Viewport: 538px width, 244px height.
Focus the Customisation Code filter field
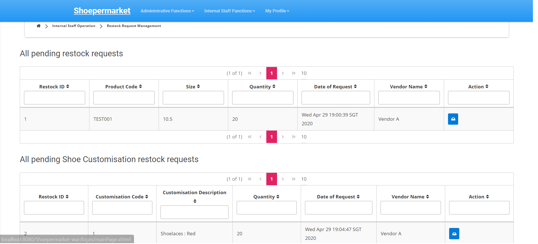122,208
